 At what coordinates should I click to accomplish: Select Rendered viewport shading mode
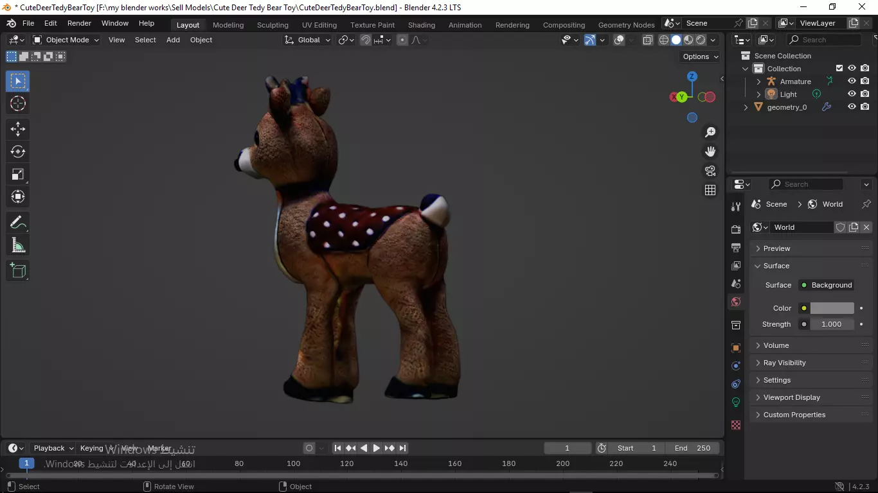tap(701, 40)
